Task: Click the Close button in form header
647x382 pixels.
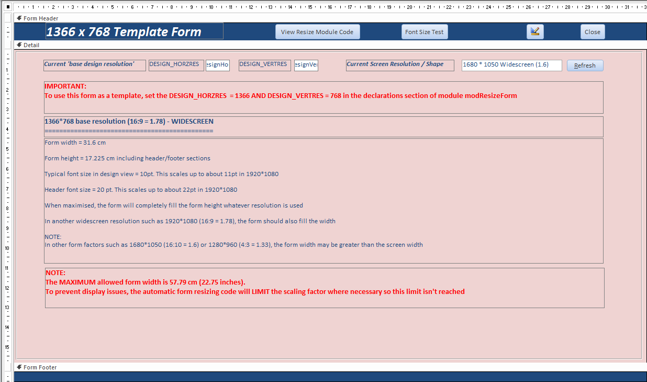Action: click(593, 31)
